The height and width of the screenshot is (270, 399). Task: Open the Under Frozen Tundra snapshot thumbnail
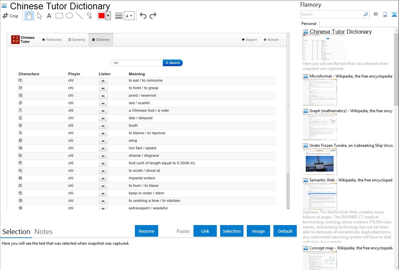(320, 161)
